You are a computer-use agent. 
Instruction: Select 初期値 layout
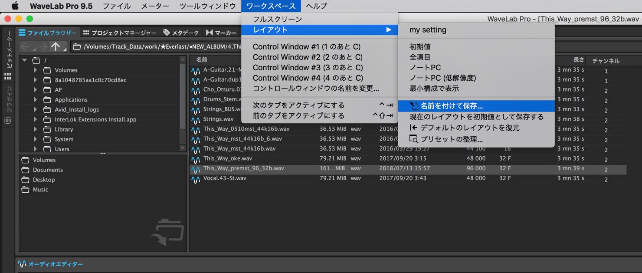[x=476, y=46]
